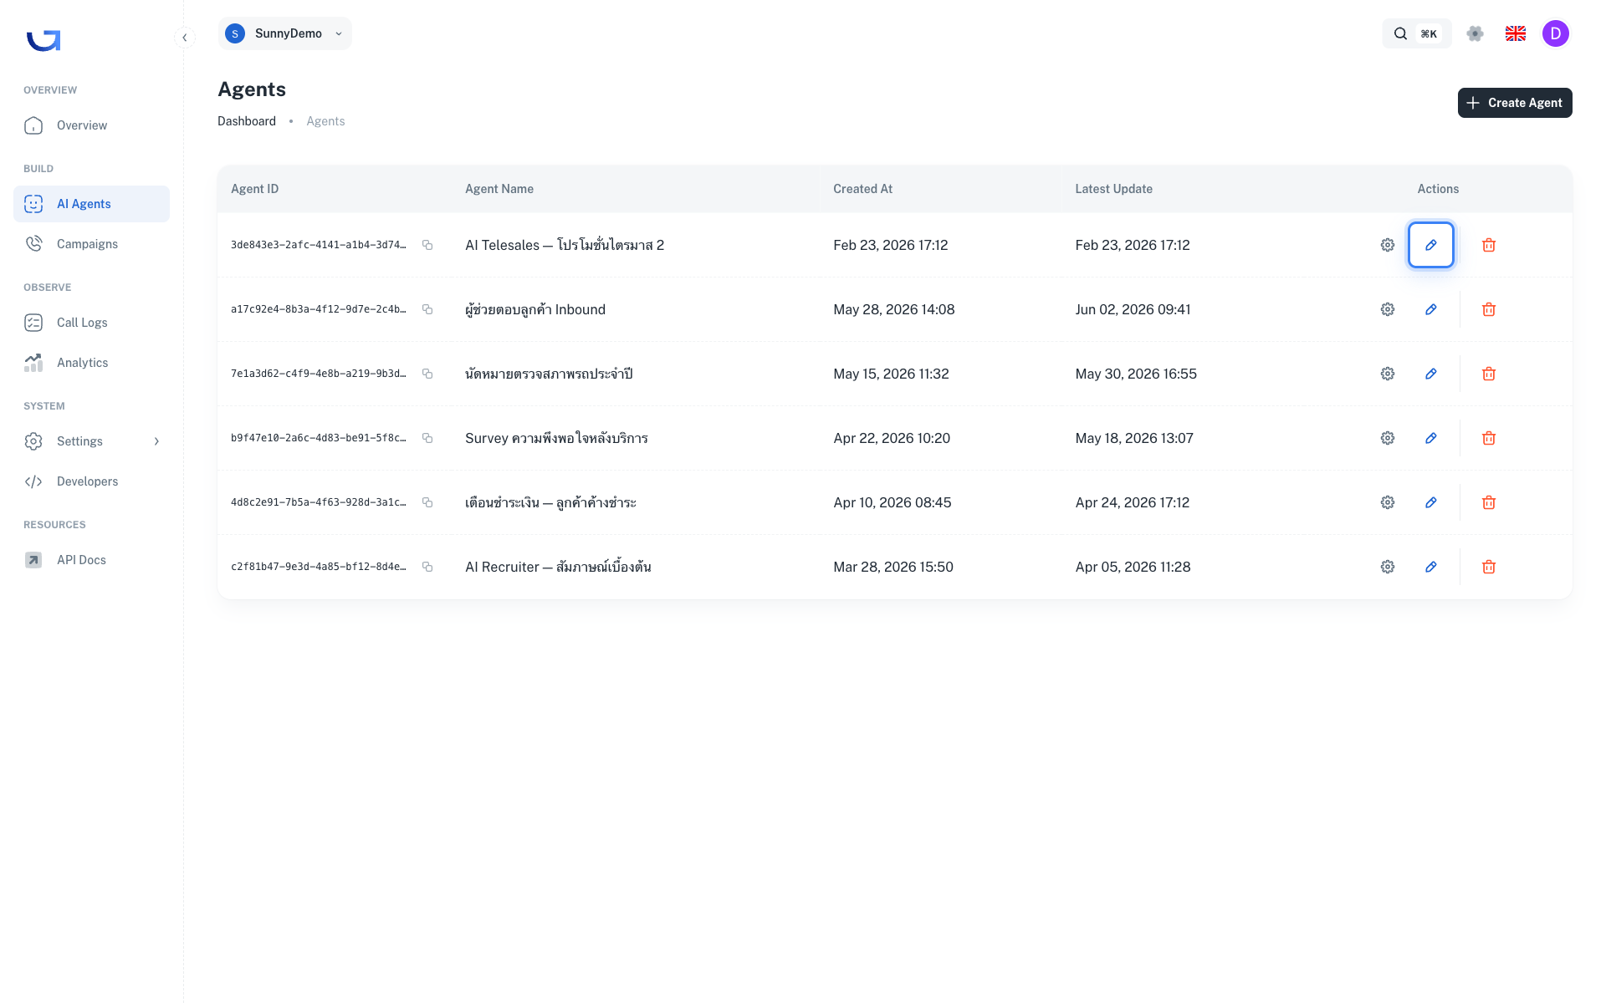Open Analytics in sidebar
Image resolution: width=1606 pixels, height=1003 pixels.
92,363
